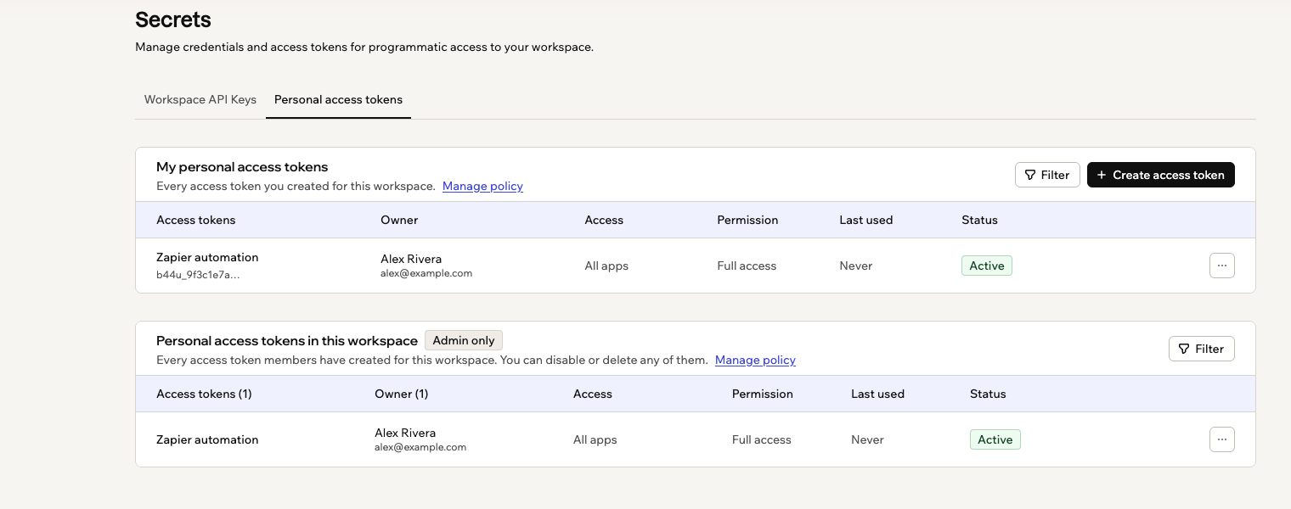Click Create access token button
Image resolution: width=1291 pixels, height=509 pixels.
click(x=1160, y=175)
